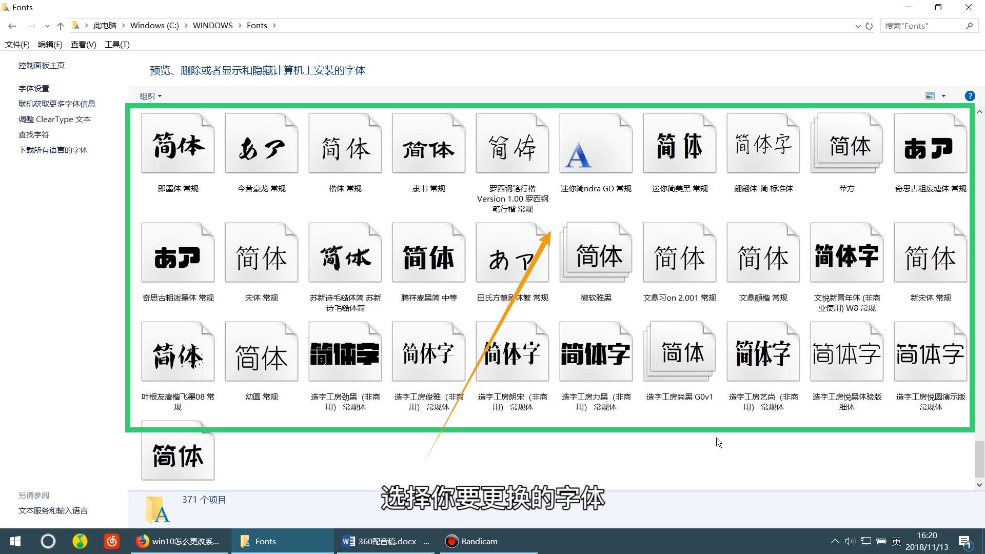Click the 幼圆 常规 font icon
This screenshot has height=554, width=985.
(261, 355)
